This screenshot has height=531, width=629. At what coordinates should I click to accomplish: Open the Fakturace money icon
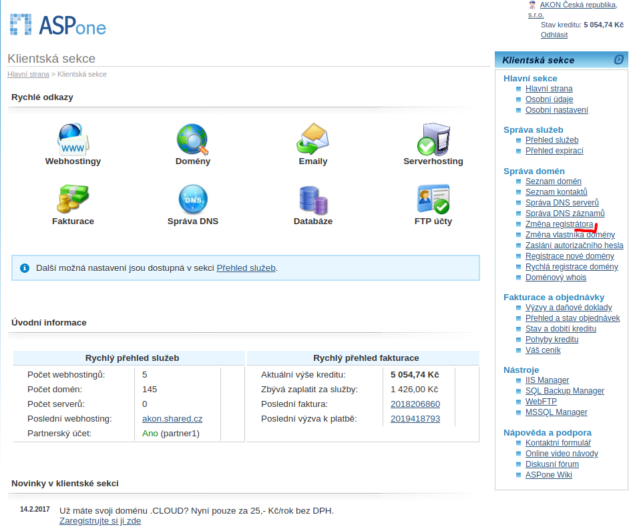tap(73, 199)
